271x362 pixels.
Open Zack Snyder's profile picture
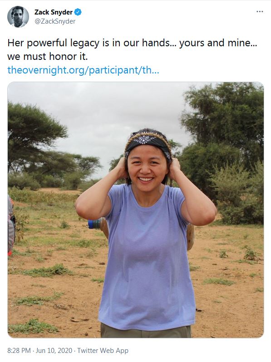(18, 17)
